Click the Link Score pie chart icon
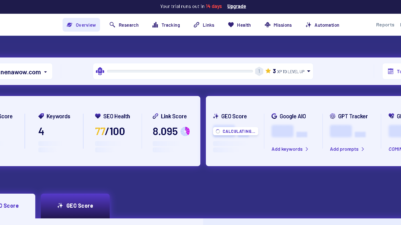Image resolution: width=401 pixels, height=225 pixels. (185, 131)
